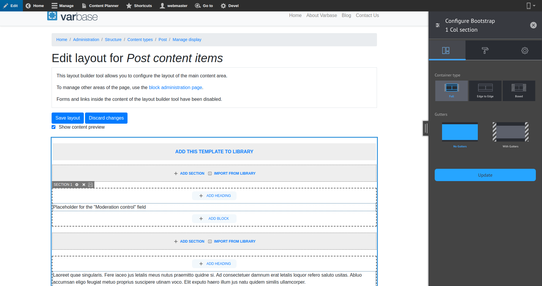
Task: Click the Varbase logo
Action: 72,16
